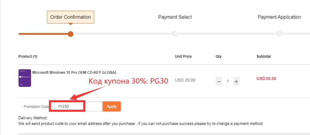Select the Payment Select step
Viewport: 310px width, 135px height.
(x=175, y=17)
